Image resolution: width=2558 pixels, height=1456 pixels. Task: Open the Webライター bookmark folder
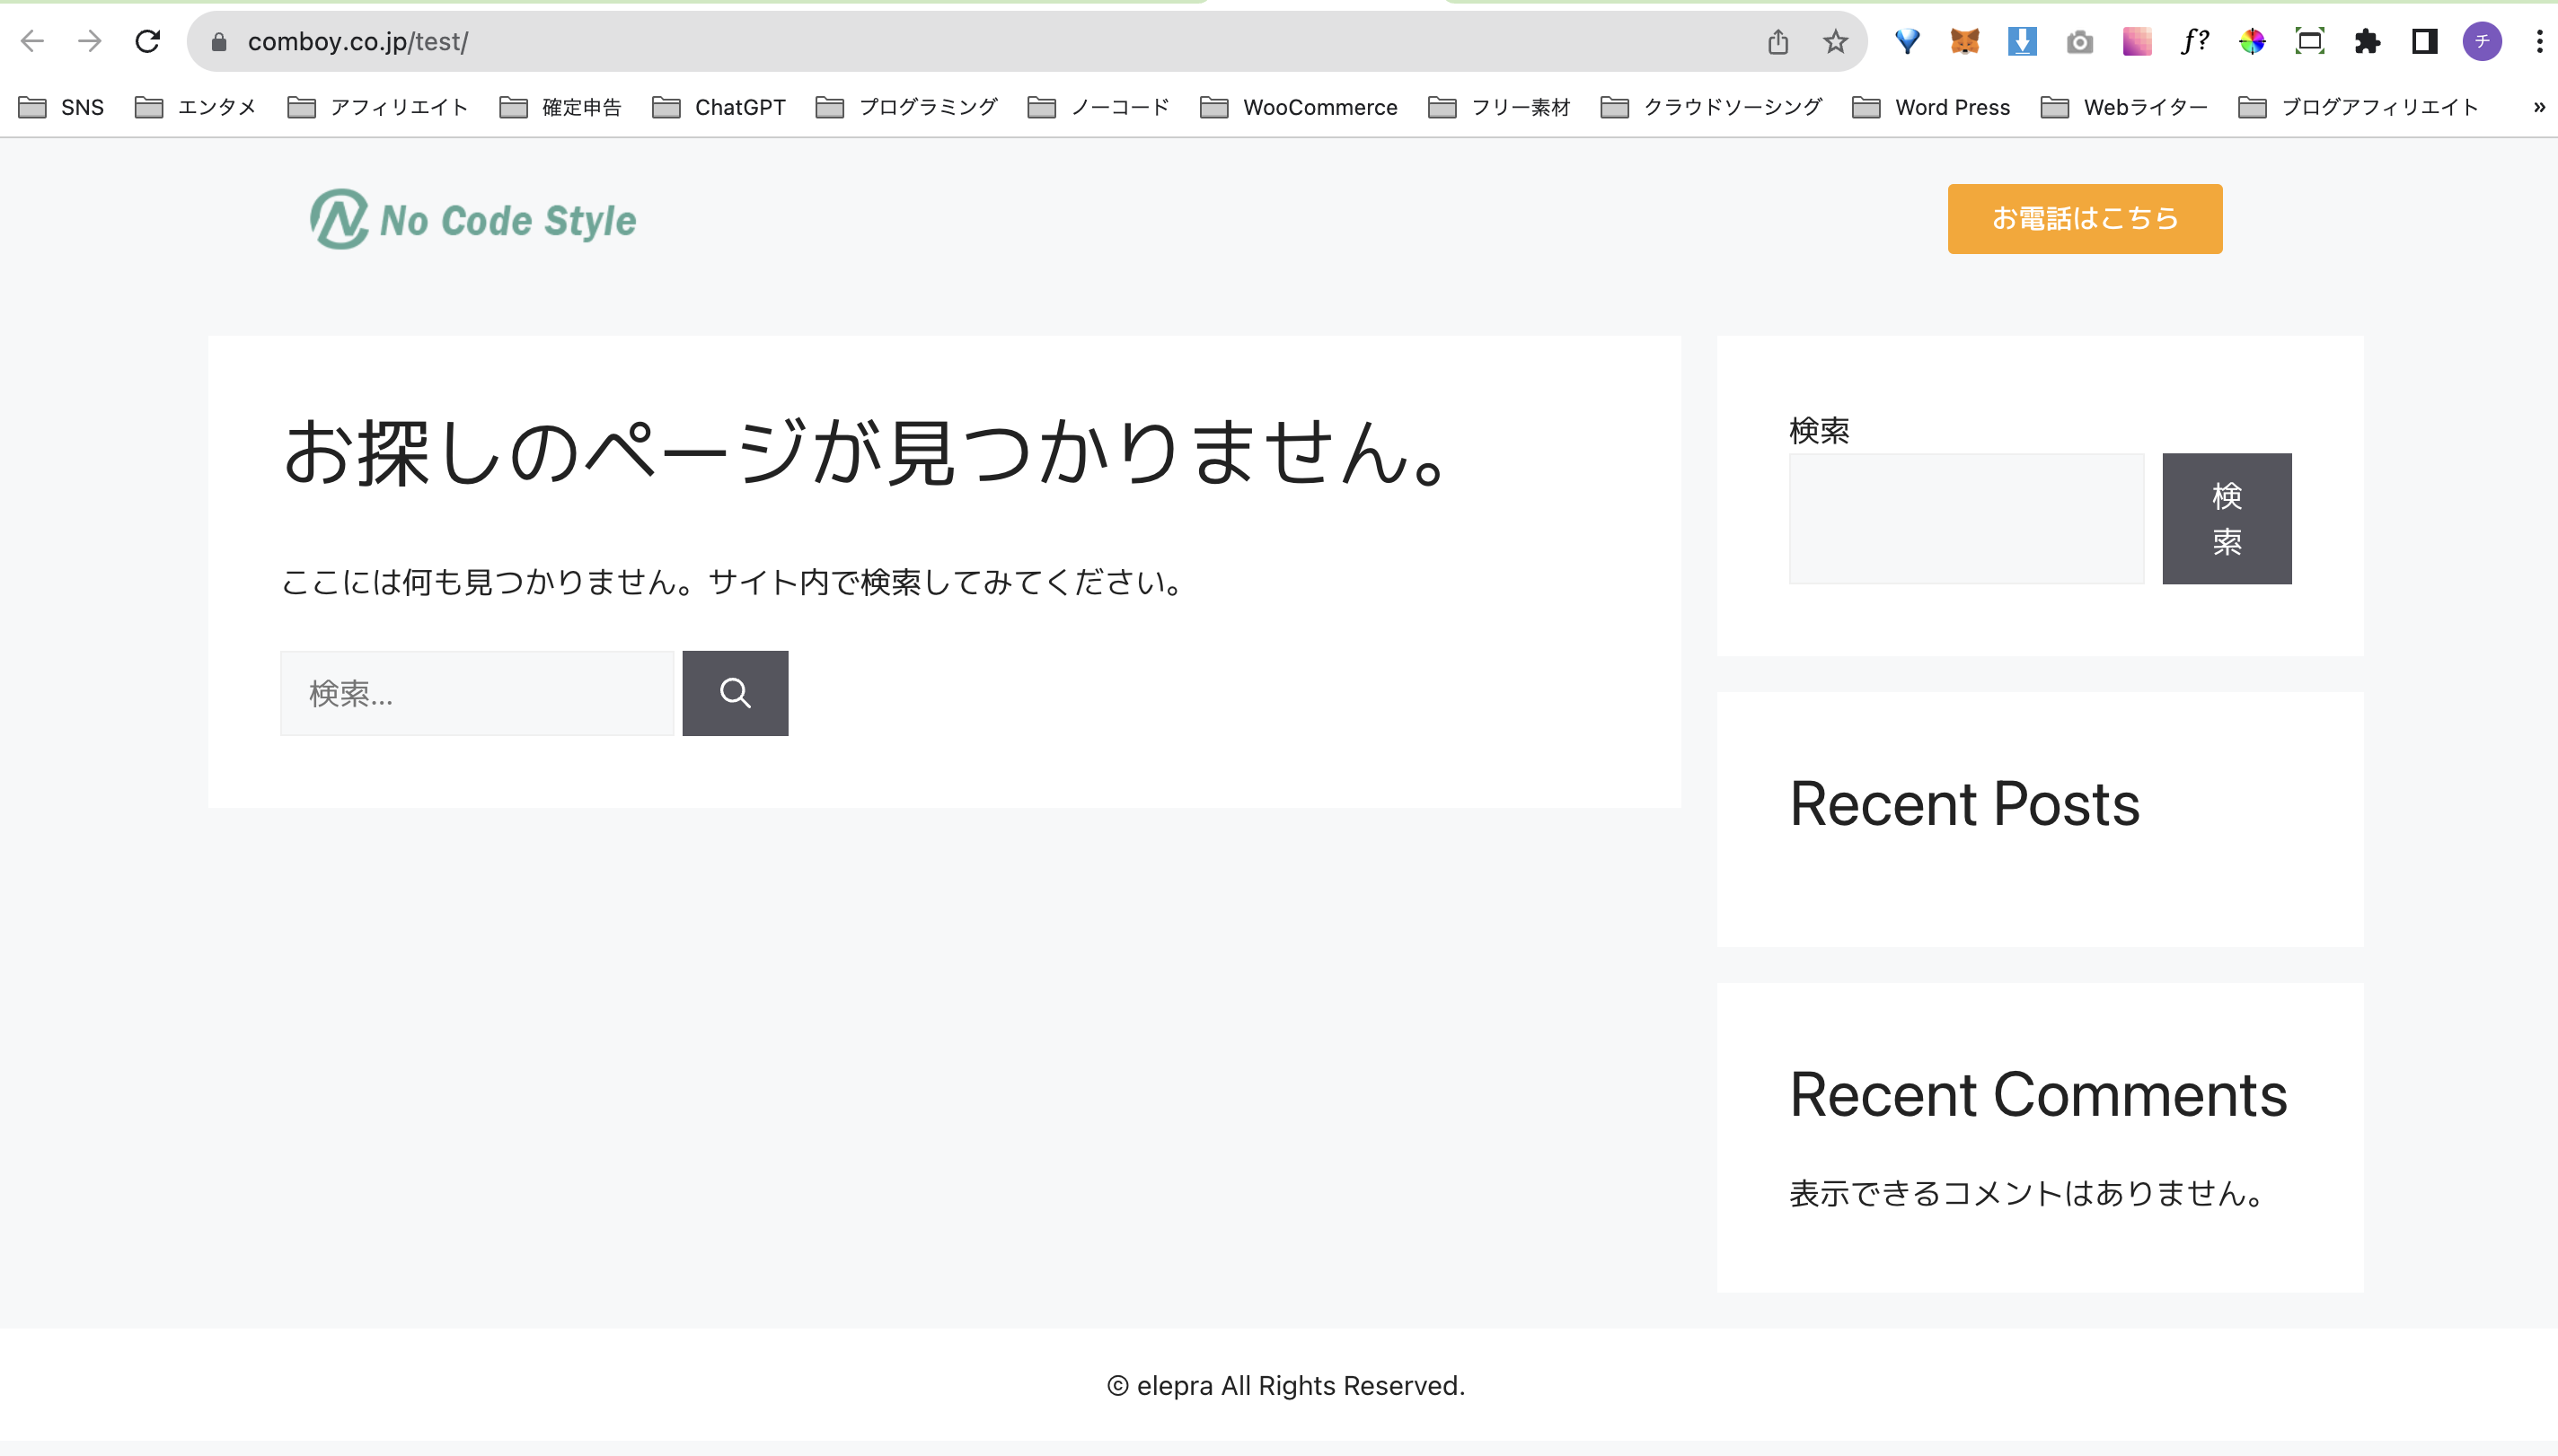2124,107
